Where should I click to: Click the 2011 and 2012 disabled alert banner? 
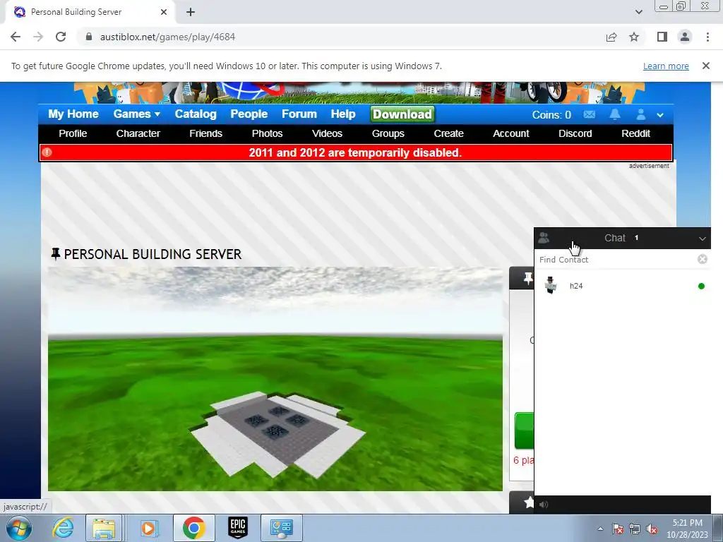pos(356,152)
